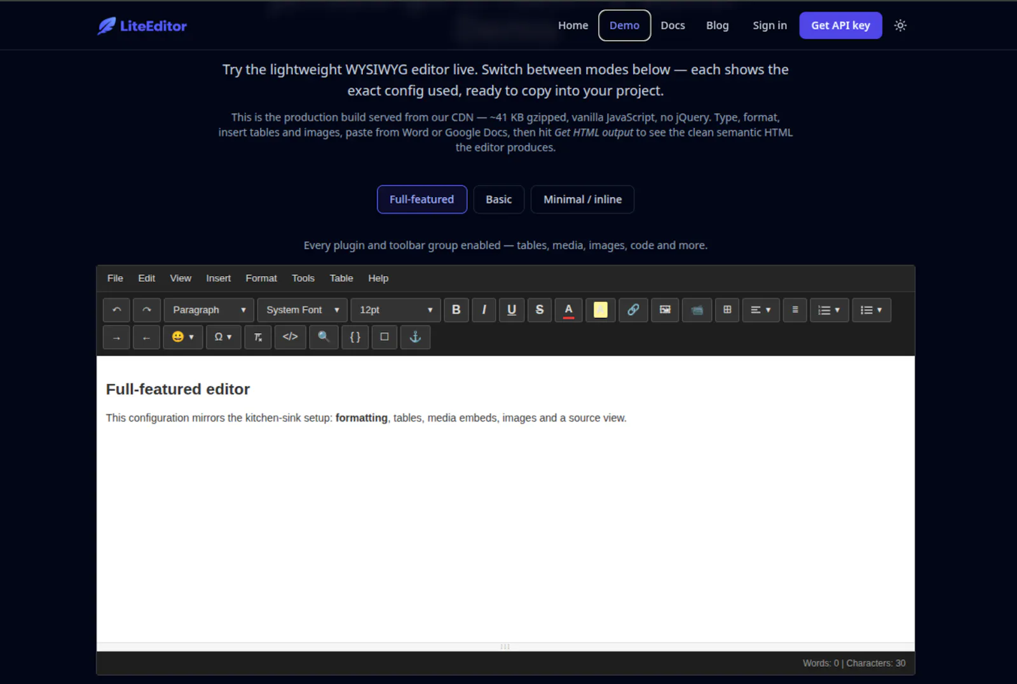Increase indent with the right arrow icon
Viewport: 1017px width, 684px height.
tap(116, 338)
